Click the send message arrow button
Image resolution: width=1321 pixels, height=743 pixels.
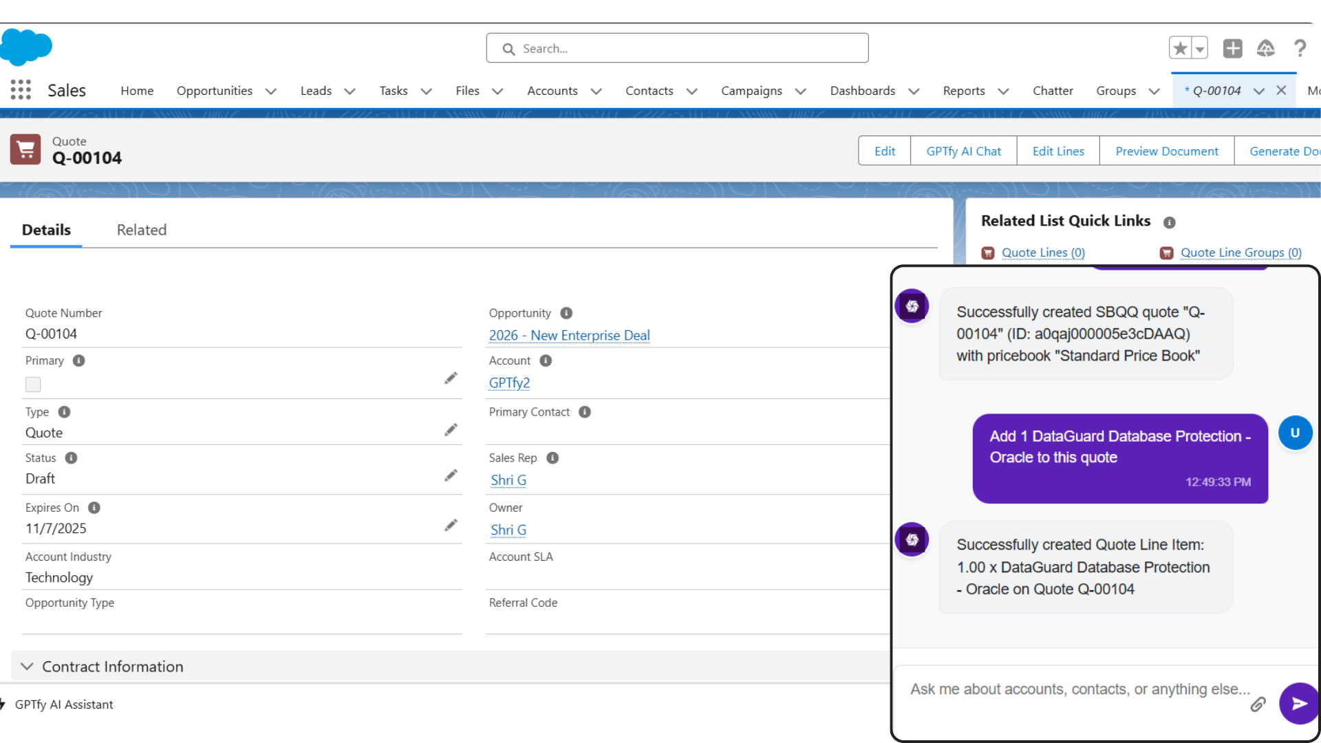point(1298,703)
